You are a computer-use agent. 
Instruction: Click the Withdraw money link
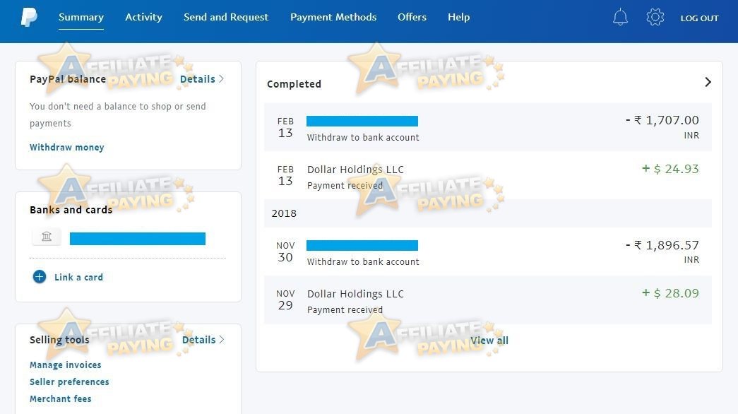tap(67, 148)
